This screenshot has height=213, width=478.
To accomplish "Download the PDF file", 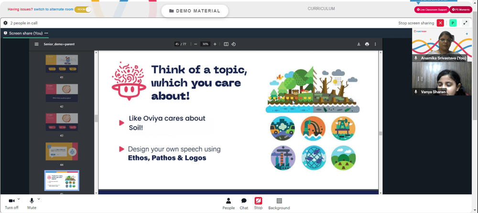I will pos(359,44).
